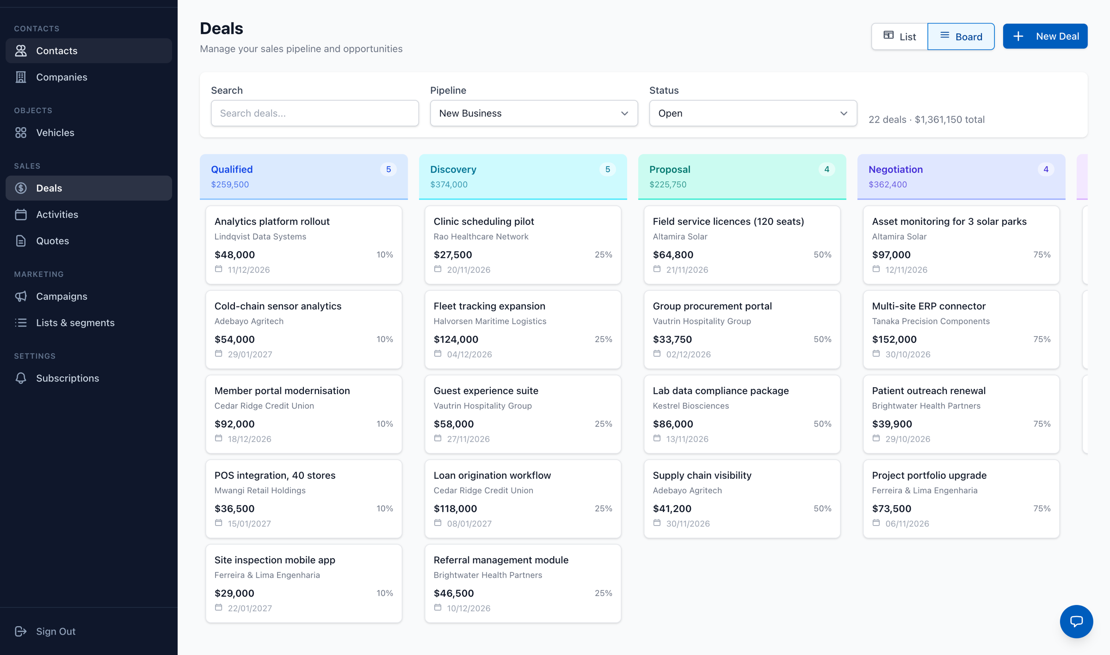Image resolution: width=1110 pixels, height=655 pixels.
Task: Open the POS integration, 40 stores deal
Action: (x=304, y=499)
